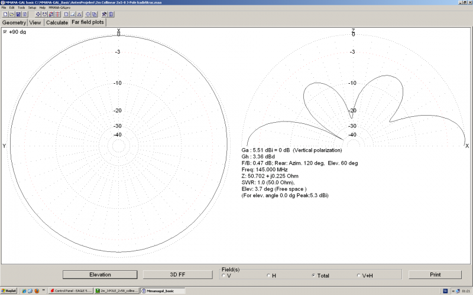This screenshot has width=473, height=295.
Task: Select the Far field plots tab
Action: pyautogui.click(x=88, y=22)
